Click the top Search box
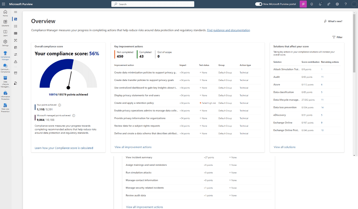The height and width of the screenshot is (209, 358). pyautogui.click(x=153, y=4)
